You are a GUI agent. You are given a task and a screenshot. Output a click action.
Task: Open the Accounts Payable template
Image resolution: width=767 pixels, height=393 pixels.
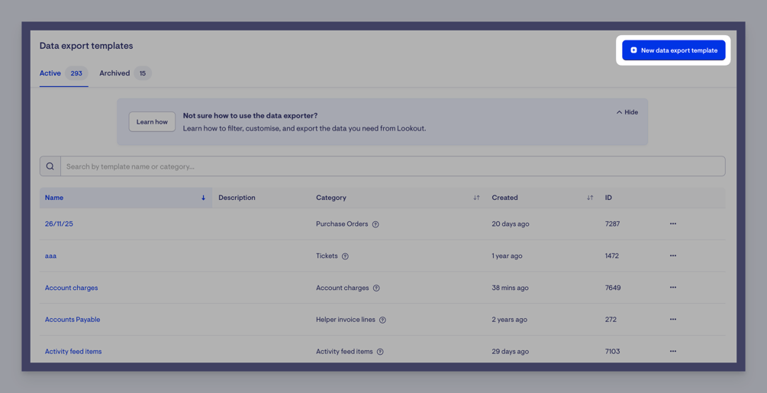(x=73, y=320)
